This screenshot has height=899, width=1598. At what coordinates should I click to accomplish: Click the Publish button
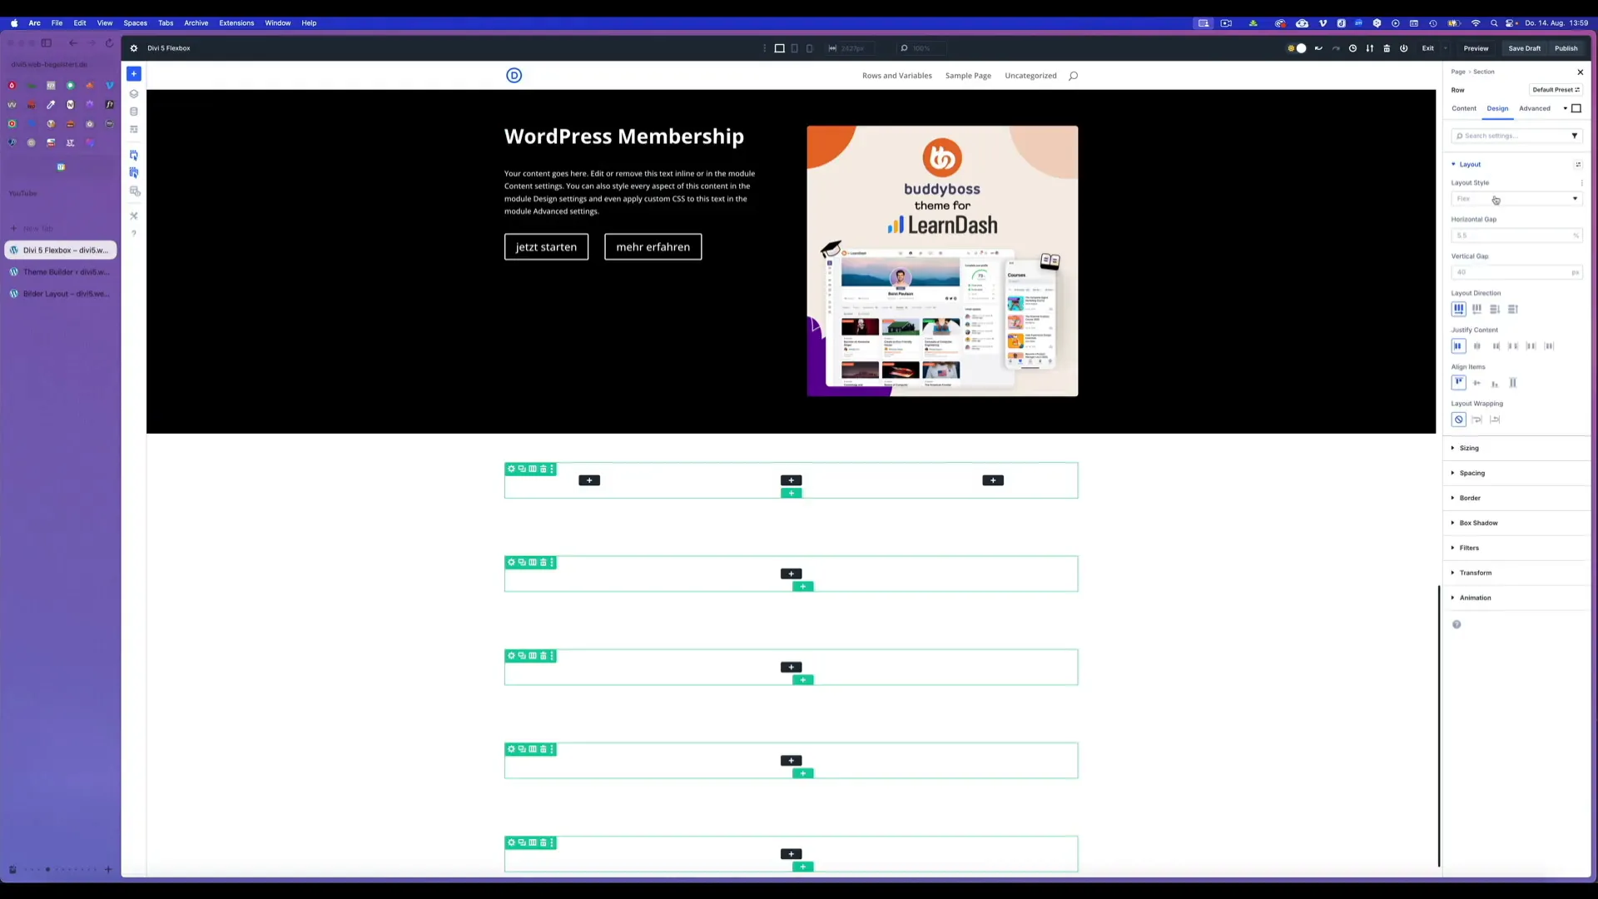1566,48
